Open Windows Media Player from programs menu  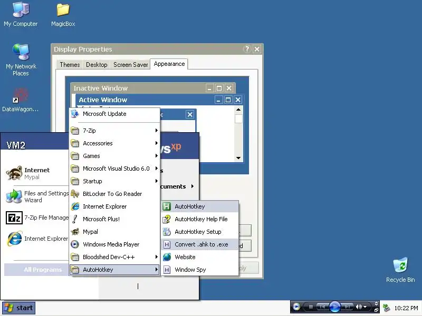114,244
